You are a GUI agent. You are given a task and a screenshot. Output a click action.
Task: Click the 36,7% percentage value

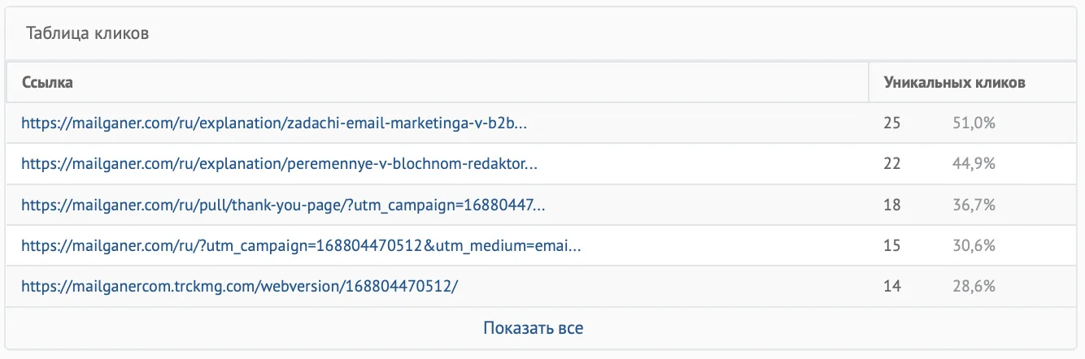point(974,205)
